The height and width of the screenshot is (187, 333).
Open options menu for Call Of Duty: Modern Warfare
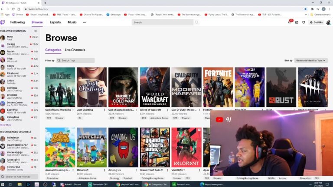[x=199, y=110]
